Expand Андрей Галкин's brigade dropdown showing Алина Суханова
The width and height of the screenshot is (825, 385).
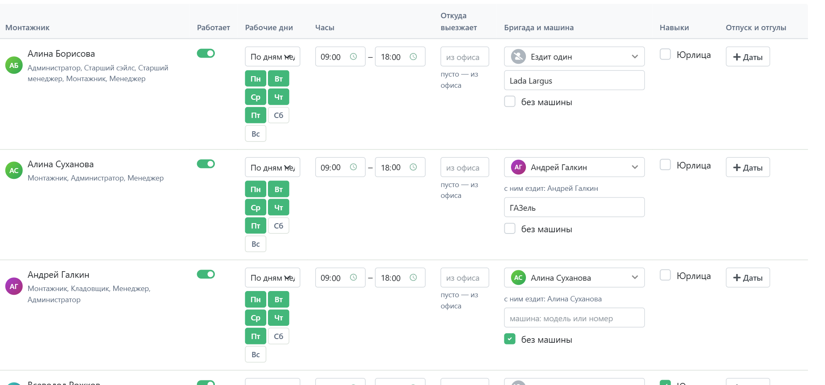(x=574, y=277)
